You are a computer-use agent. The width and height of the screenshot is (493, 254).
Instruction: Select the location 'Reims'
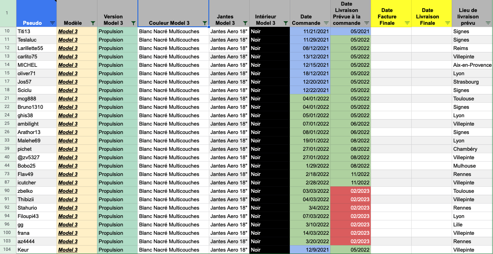pos(472,48)
